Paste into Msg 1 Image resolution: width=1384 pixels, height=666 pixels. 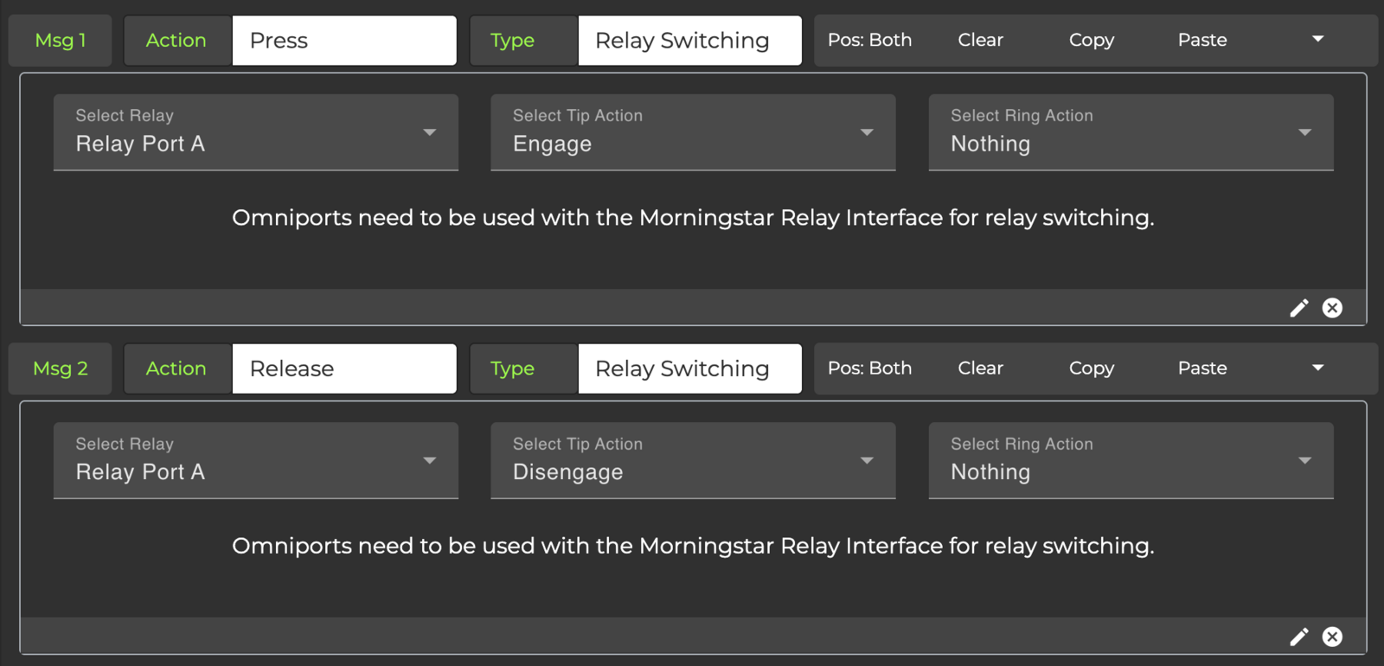click(x=1201, y=40)
